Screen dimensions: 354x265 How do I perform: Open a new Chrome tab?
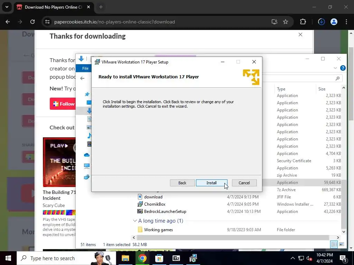(101, 7)
